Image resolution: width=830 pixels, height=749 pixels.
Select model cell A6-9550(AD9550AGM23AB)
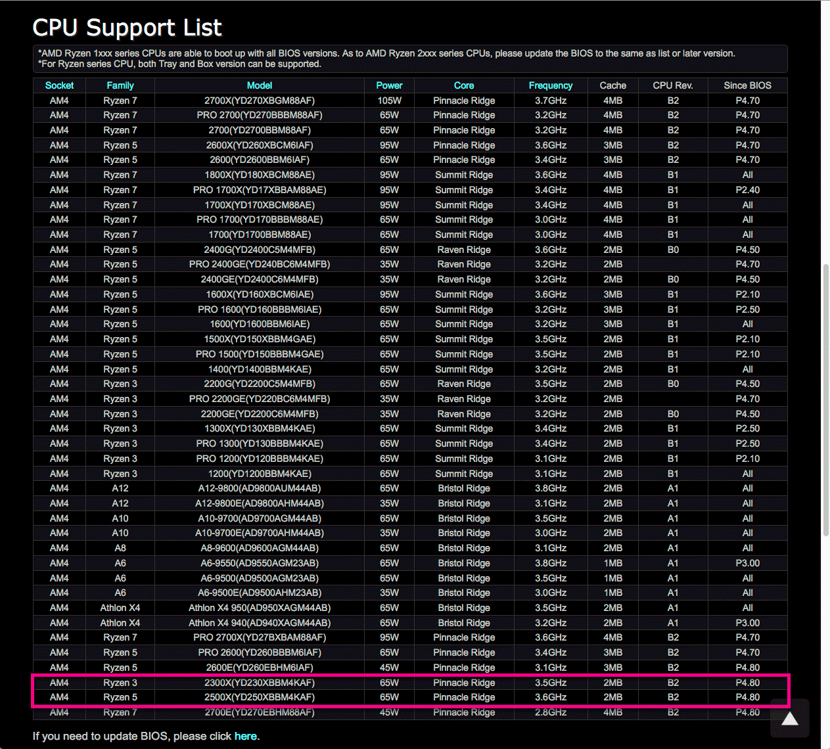point(260,563)
